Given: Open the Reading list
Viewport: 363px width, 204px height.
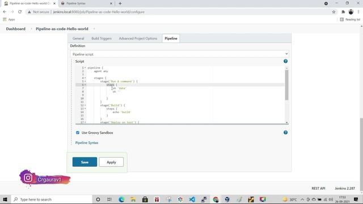Looking at the screenshot, I should tap(350, 19).
